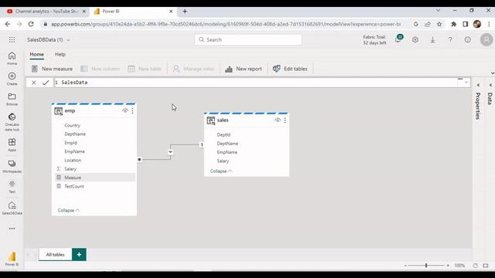Go to Home in left navigation
The width and height of the screenshot is (495, 278).
[x=12, y=59]
